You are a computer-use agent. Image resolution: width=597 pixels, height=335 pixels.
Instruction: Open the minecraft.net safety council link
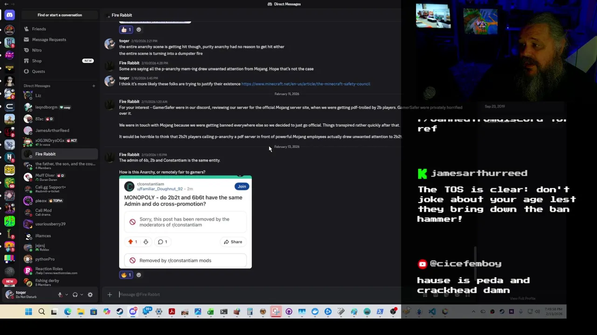tap(305, 84)
